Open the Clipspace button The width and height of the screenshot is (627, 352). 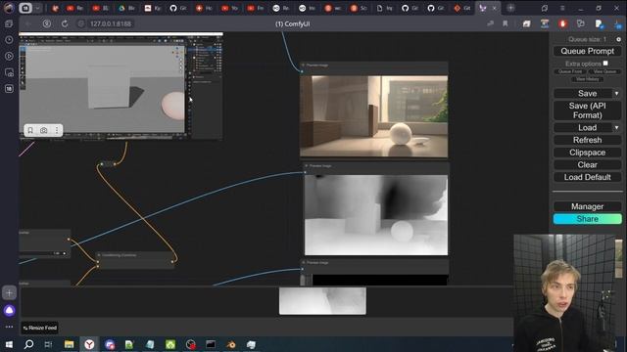point(587,153)
